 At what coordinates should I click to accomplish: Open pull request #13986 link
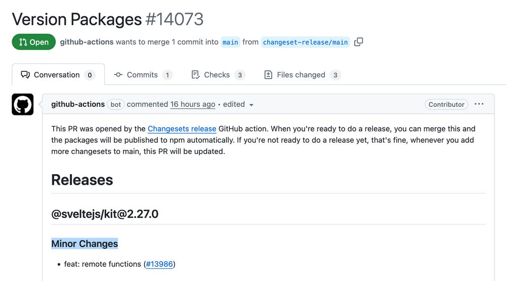point(159,264)
